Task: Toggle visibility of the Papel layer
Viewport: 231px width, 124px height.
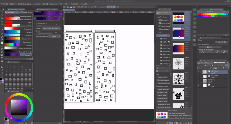Action: click(198, 86)
